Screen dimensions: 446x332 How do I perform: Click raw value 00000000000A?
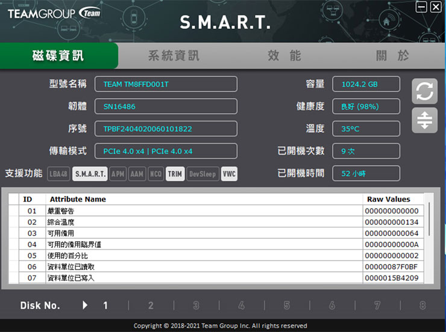(x=392, y=244)
